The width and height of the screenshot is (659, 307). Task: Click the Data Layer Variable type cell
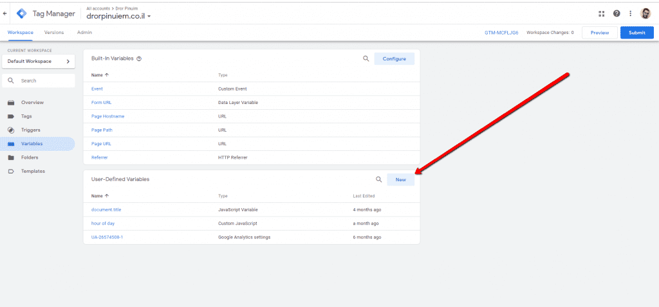pyautogui.click(x=237, y=103)
